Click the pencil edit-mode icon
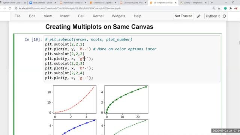240x135 pixels. [x=199, y=16]
